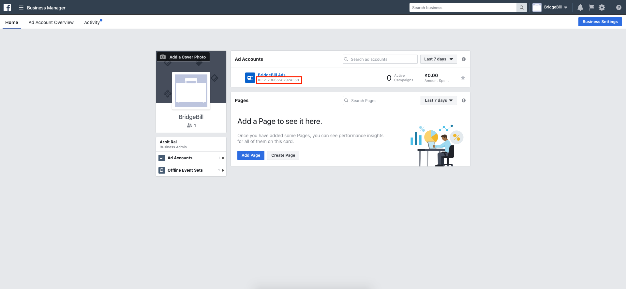Click the Business Settings button
The image size is (626, 289).
click(x=600, y=22)
